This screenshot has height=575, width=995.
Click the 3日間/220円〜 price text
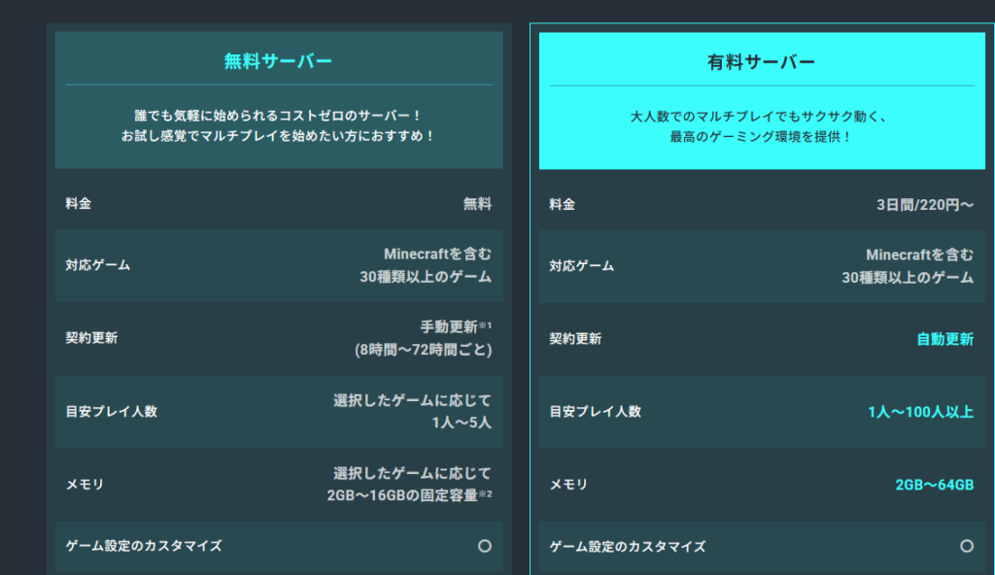click(x=925, y=205)
